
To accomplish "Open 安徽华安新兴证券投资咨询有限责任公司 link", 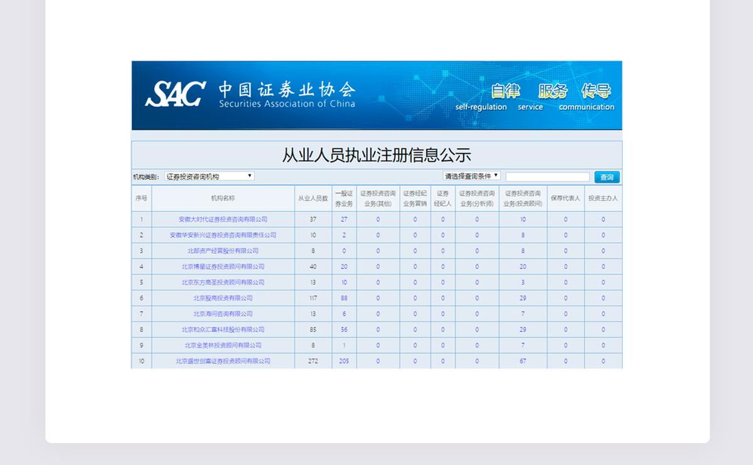I will [x=223, y=235].
